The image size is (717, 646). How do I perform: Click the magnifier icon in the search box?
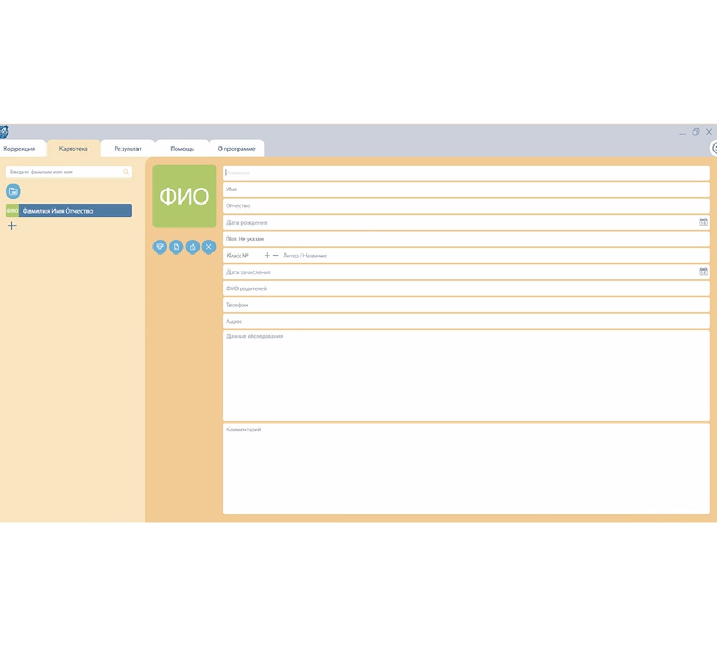(125, 172)
